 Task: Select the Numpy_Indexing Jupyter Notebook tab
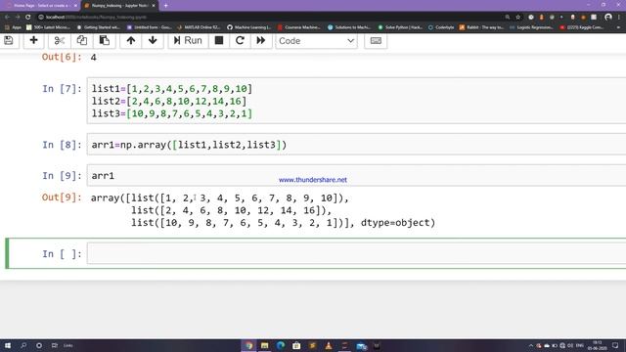click(x=119, y=6)
